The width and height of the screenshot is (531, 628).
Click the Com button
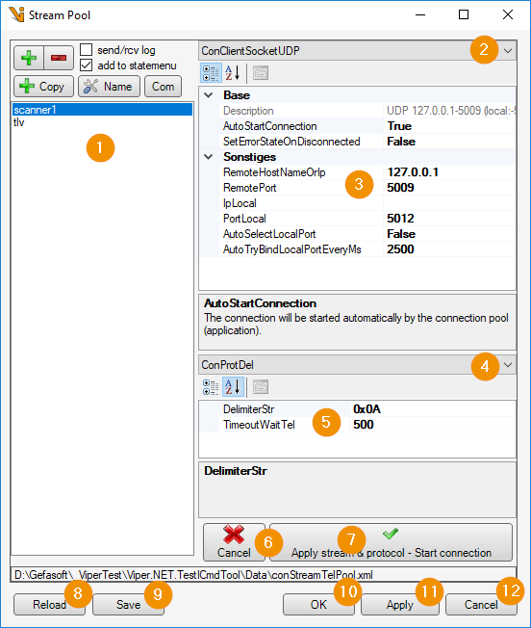point(163,87)
